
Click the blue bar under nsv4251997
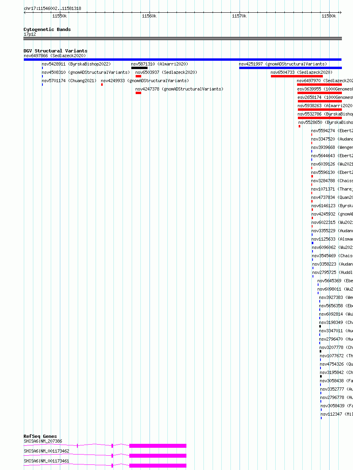(290, 68)
